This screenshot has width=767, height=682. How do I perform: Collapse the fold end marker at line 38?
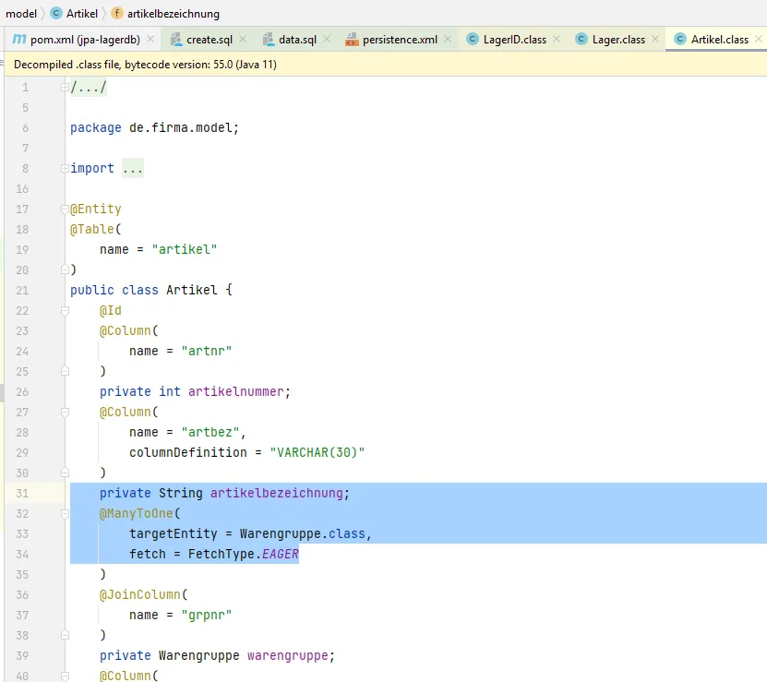tap(65, 635)
